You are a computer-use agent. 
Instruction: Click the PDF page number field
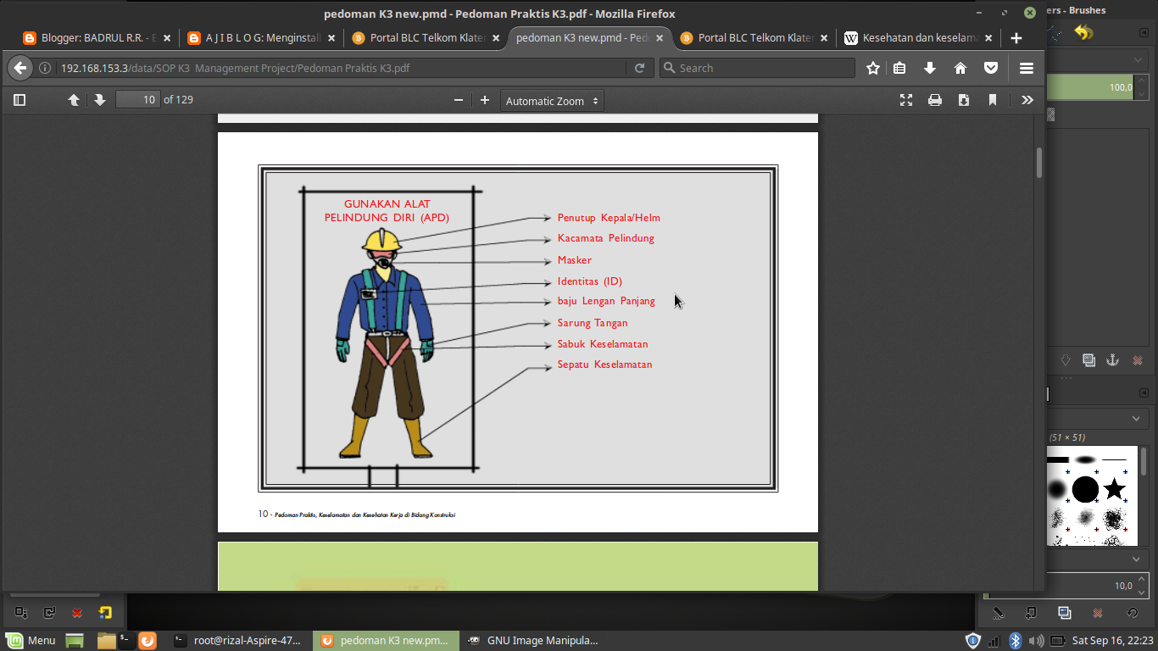point(137,100)
